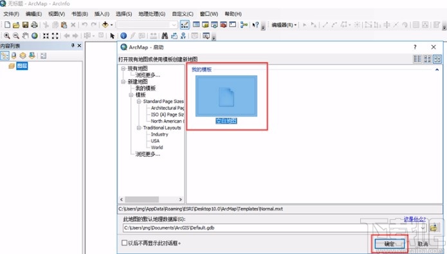The width and height of the screenshot is (447, 254).
Task: Click the Save disk icon
Action: click(25, 25)
